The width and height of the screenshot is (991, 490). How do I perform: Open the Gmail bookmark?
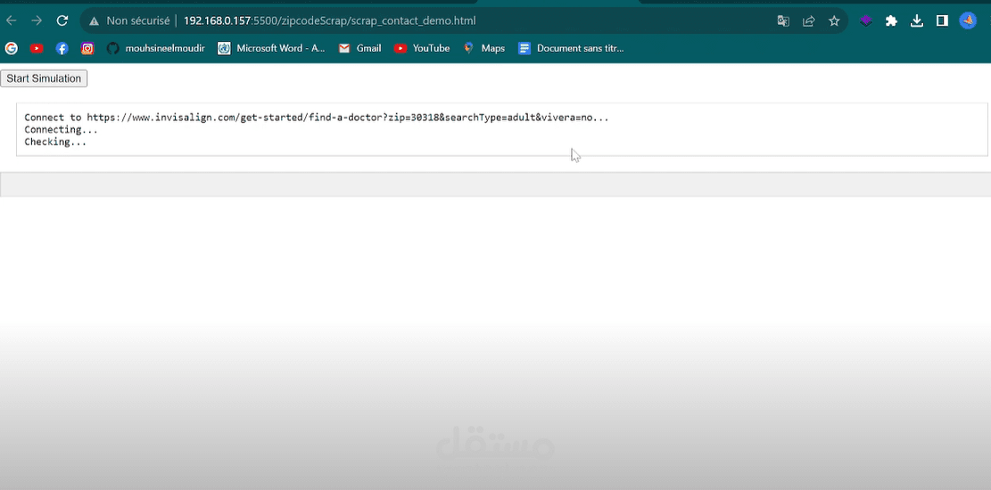[x=359, y=48]
